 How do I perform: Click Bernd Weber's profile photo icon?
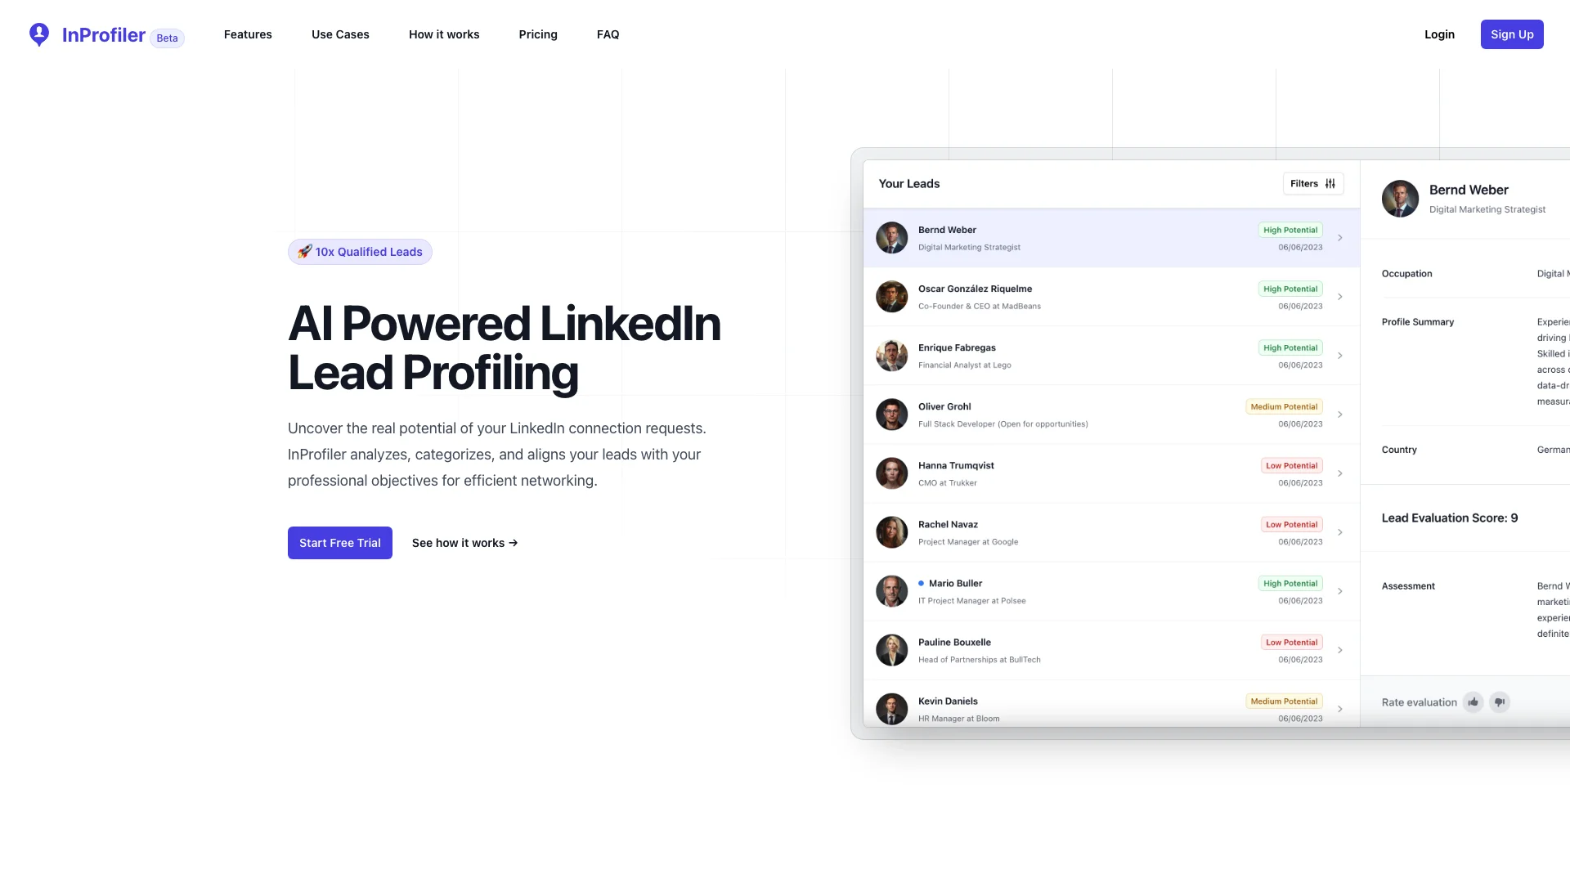point(892,237)
